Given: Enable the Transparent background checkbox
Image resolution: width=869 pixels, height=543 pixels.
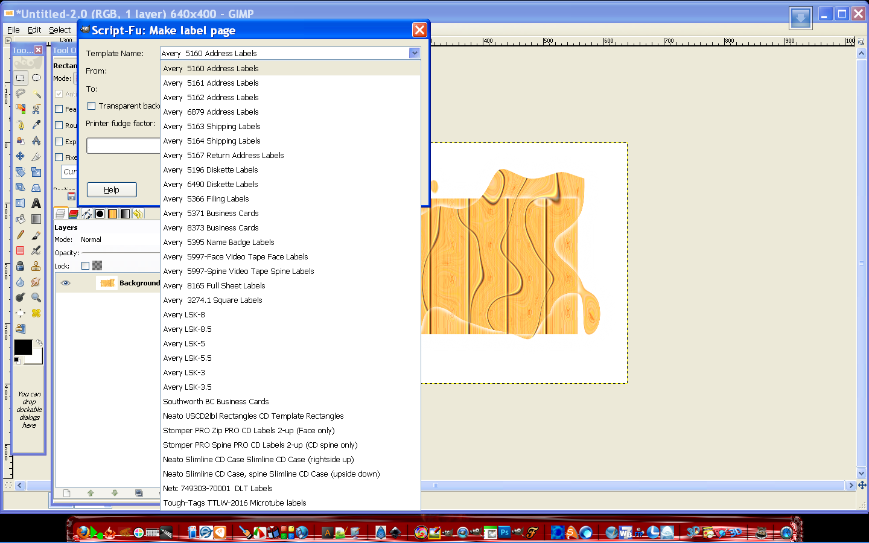Looking at the screenshot, I should pyautogui.click(x=92, y=106).
